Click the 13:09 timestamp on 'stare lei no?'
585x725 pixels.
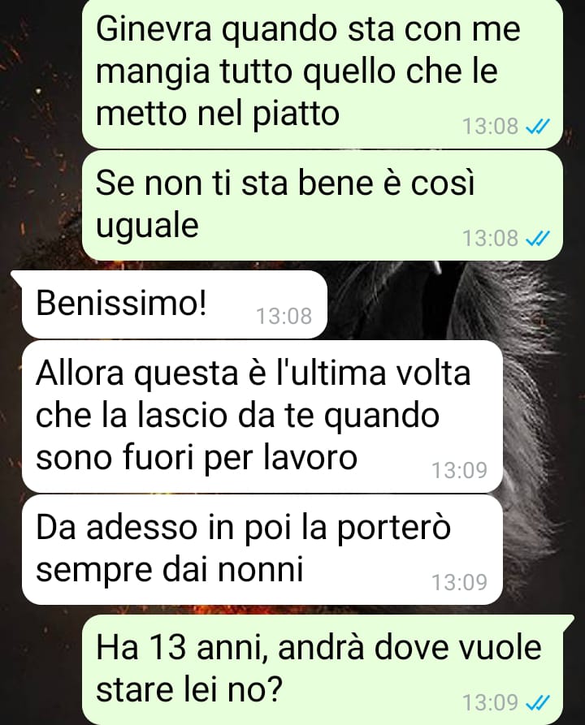pos(491,703)
